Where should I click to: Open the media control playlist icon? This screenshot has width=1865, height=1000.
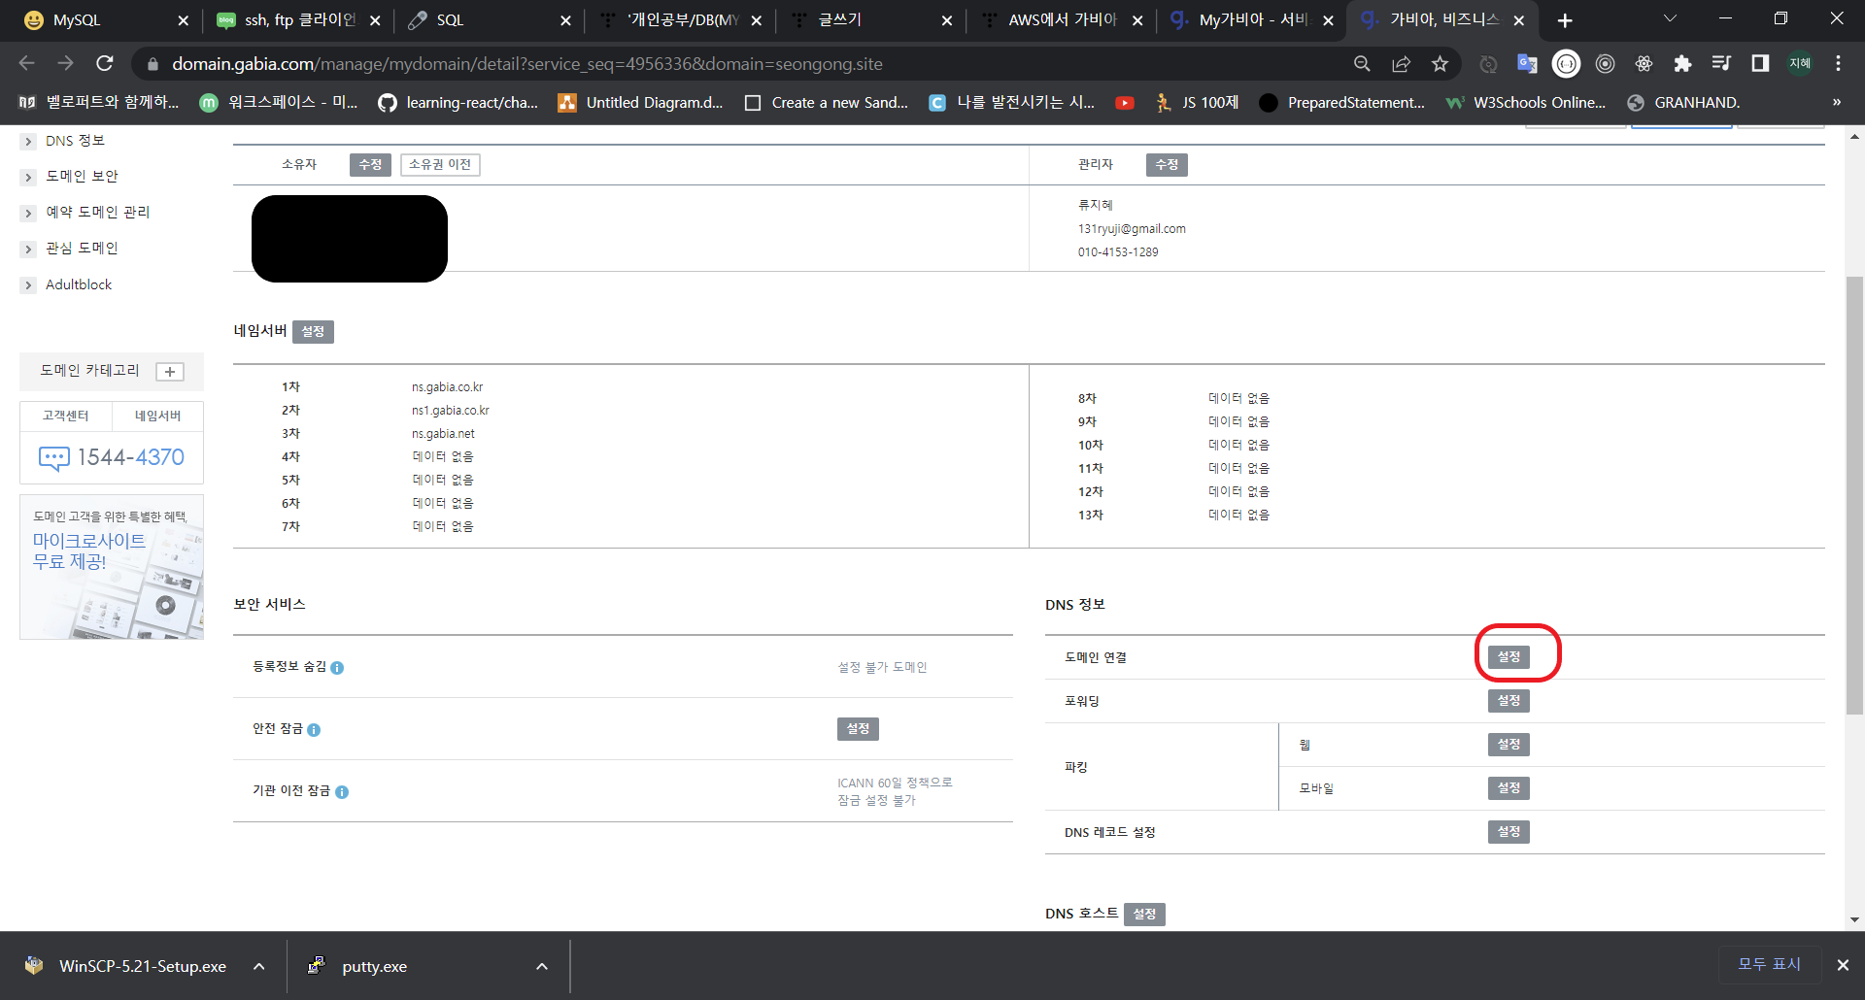(x=1721, y=63)
